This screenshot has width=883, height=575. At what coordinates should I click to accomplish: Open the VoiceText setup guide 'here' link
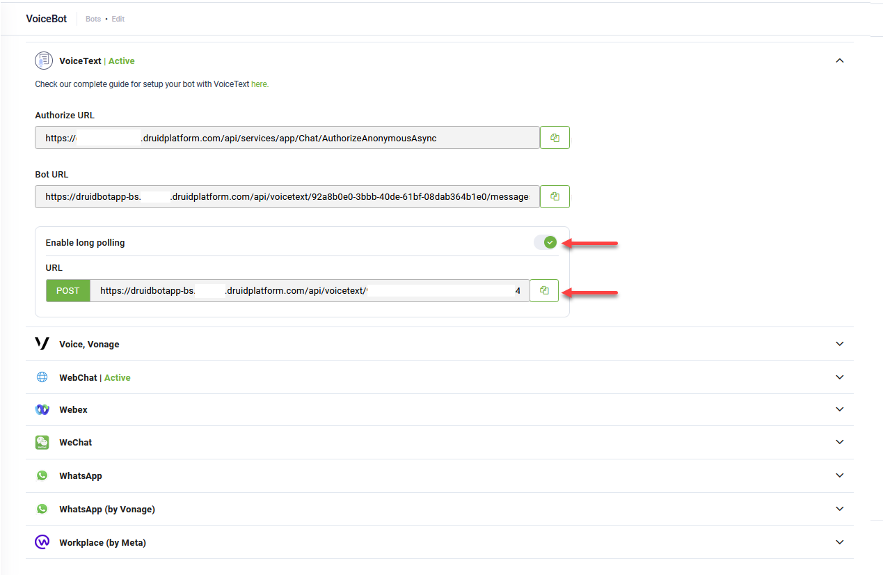pos(260,84)
